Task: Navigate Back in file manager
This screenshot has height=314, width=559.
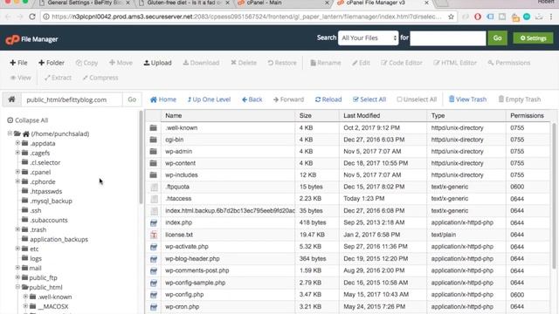Action: tap(252, 99)
